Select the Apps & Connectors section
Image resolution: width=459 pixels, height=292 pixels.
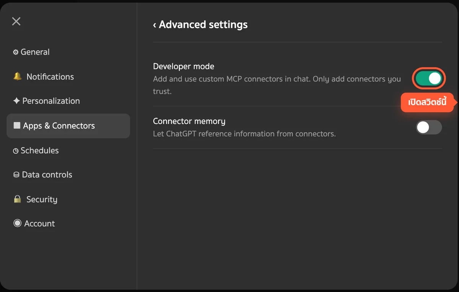(x=68, y=126)
